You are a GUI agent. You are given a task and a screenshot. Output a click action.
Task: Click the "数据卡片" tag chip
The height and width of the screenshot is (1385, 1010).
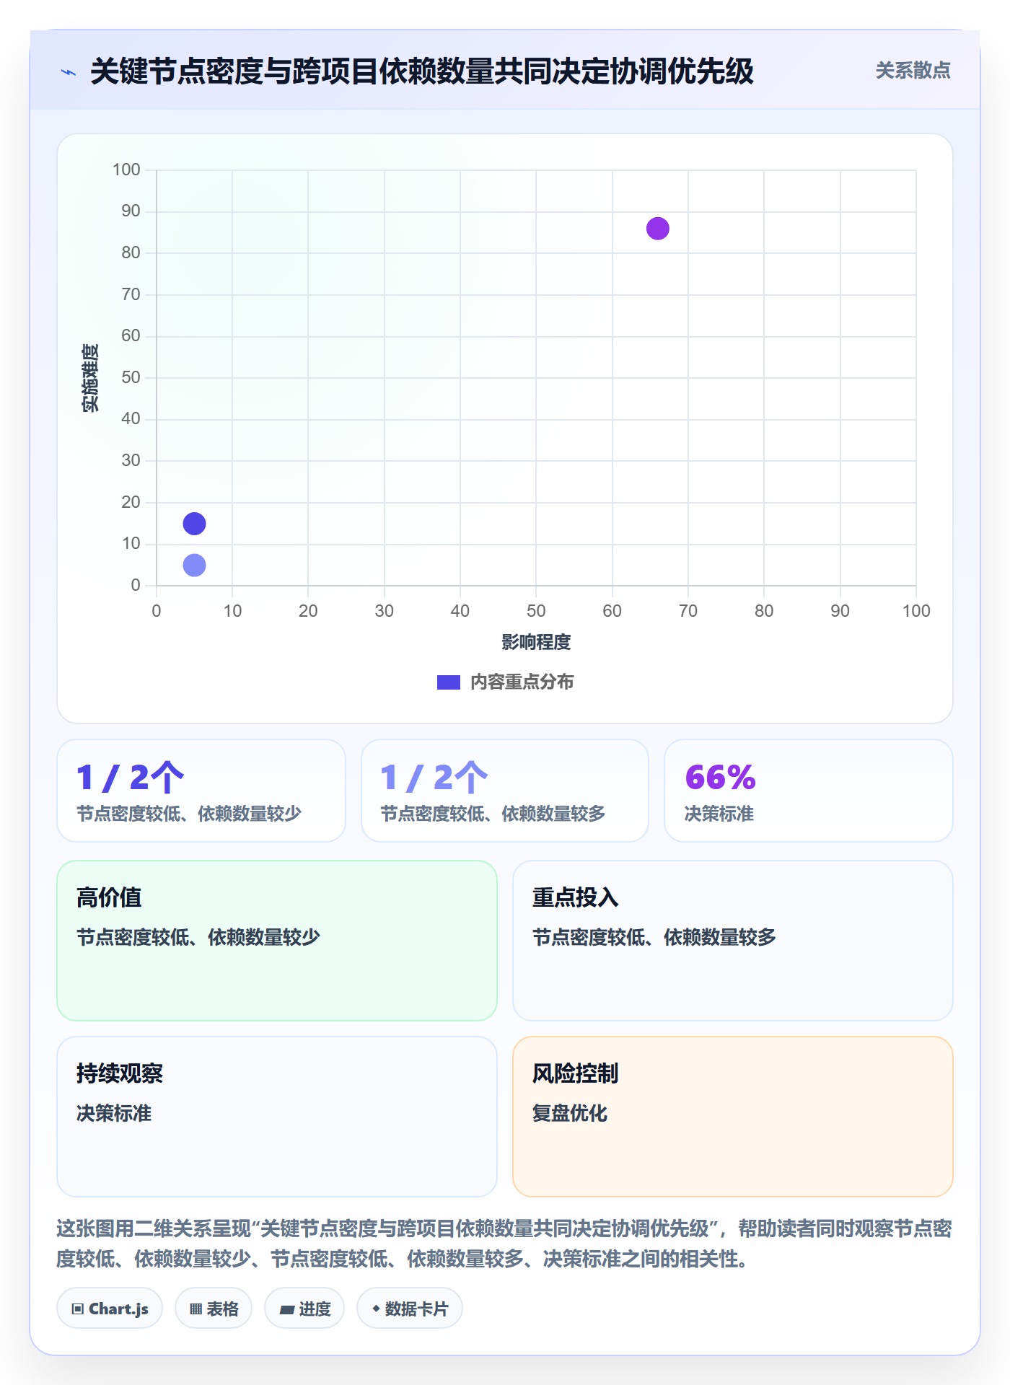pos(410,1309)
